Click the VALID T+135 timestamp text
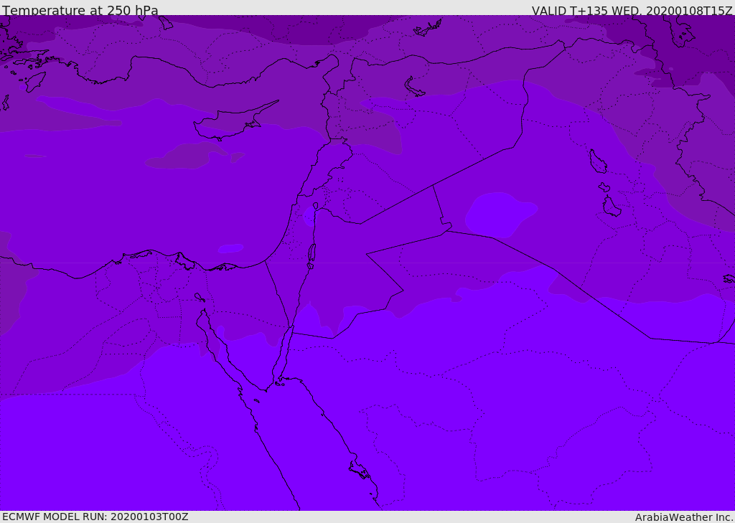This screenshot has height=523, width=735. (632, 11)
